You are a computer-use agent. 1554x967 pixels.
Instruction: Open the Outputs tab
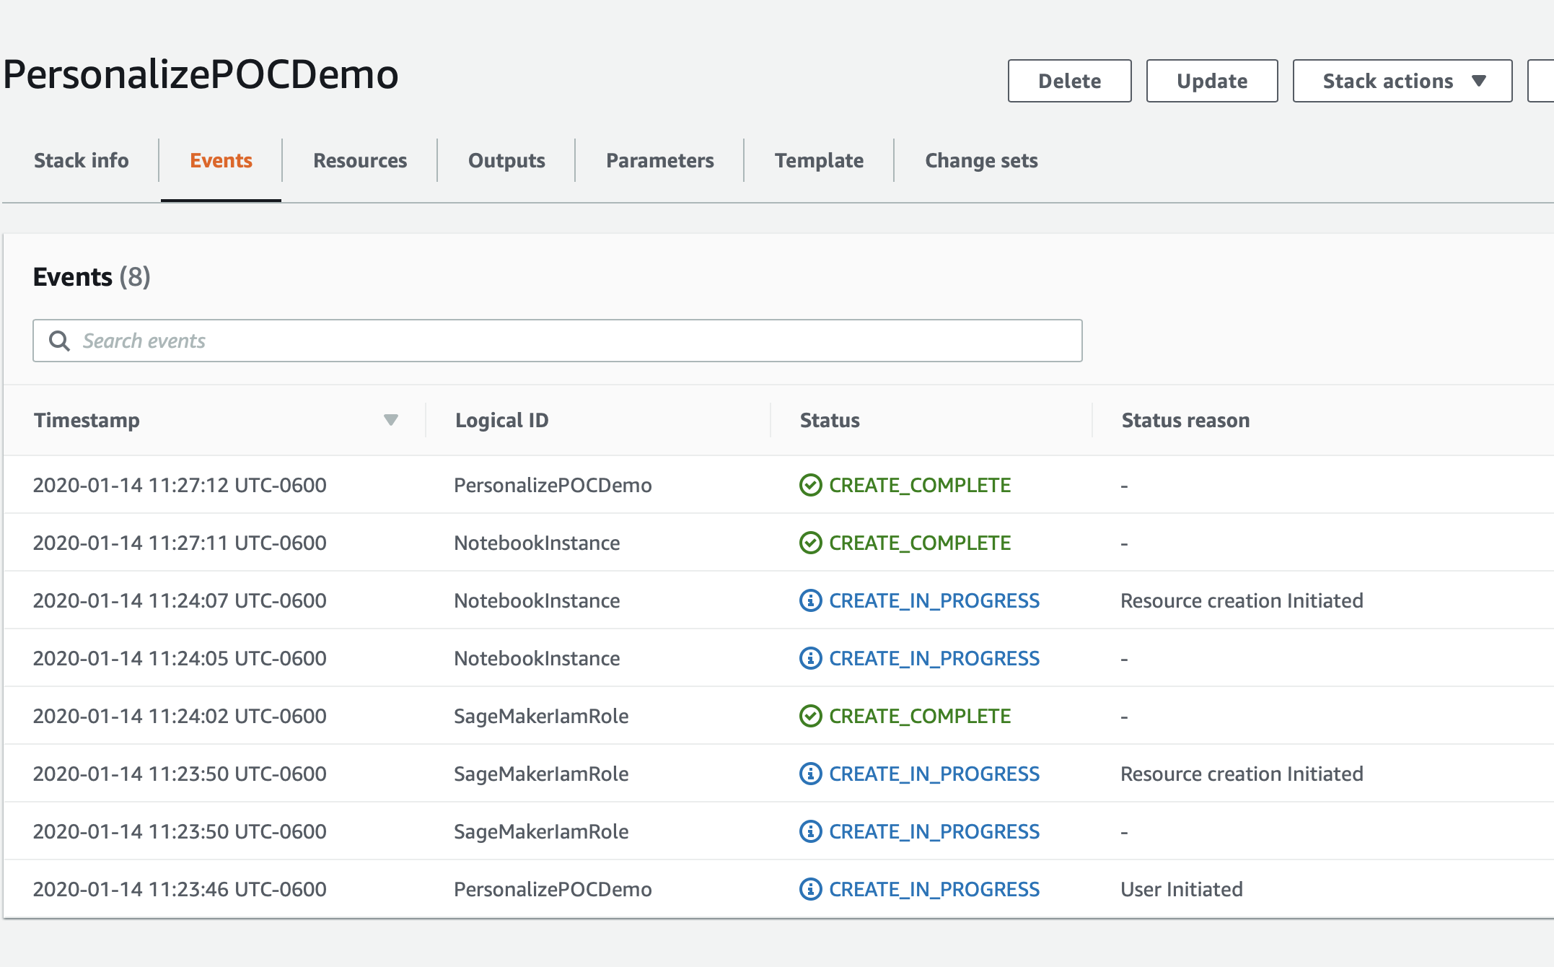coord(506,160)
